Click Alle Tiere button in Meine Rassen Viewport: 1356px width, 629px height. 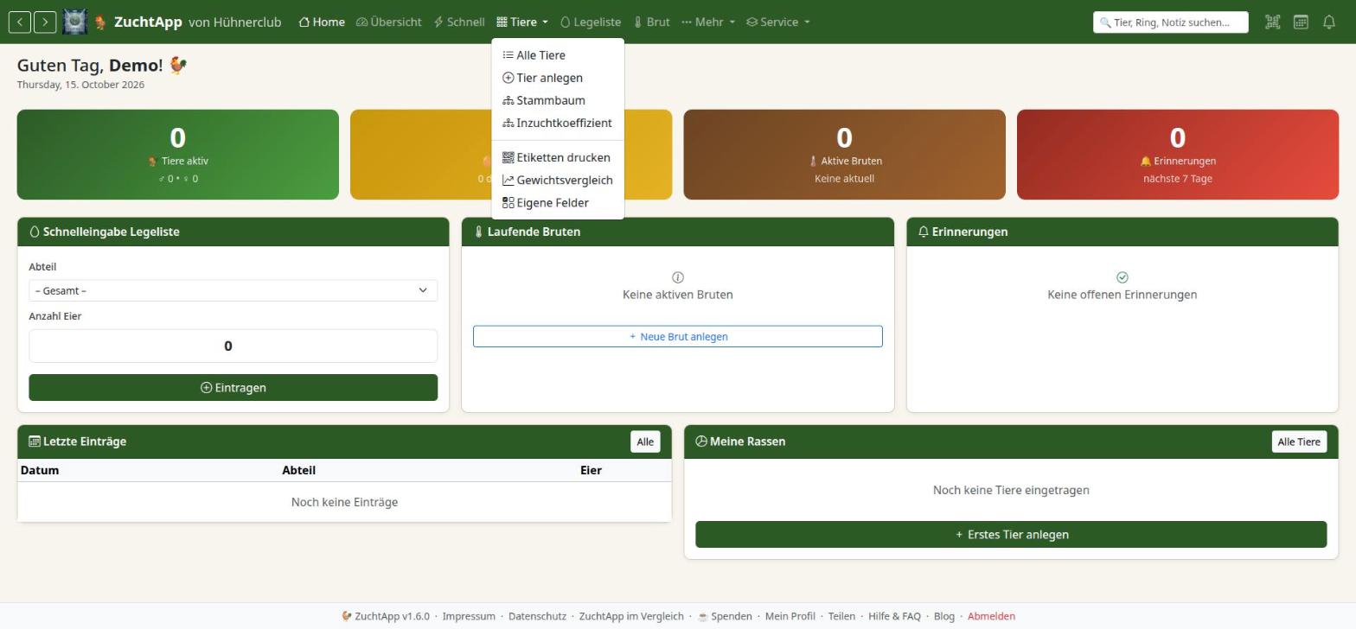tap(1299, 442)
